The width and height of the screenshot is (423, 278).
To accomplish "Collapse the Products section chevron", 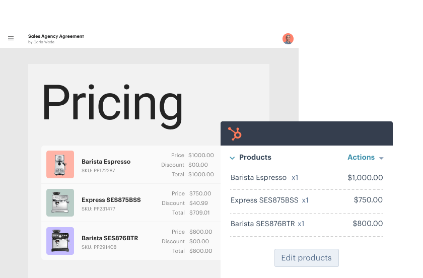I will tap(232, 158).
